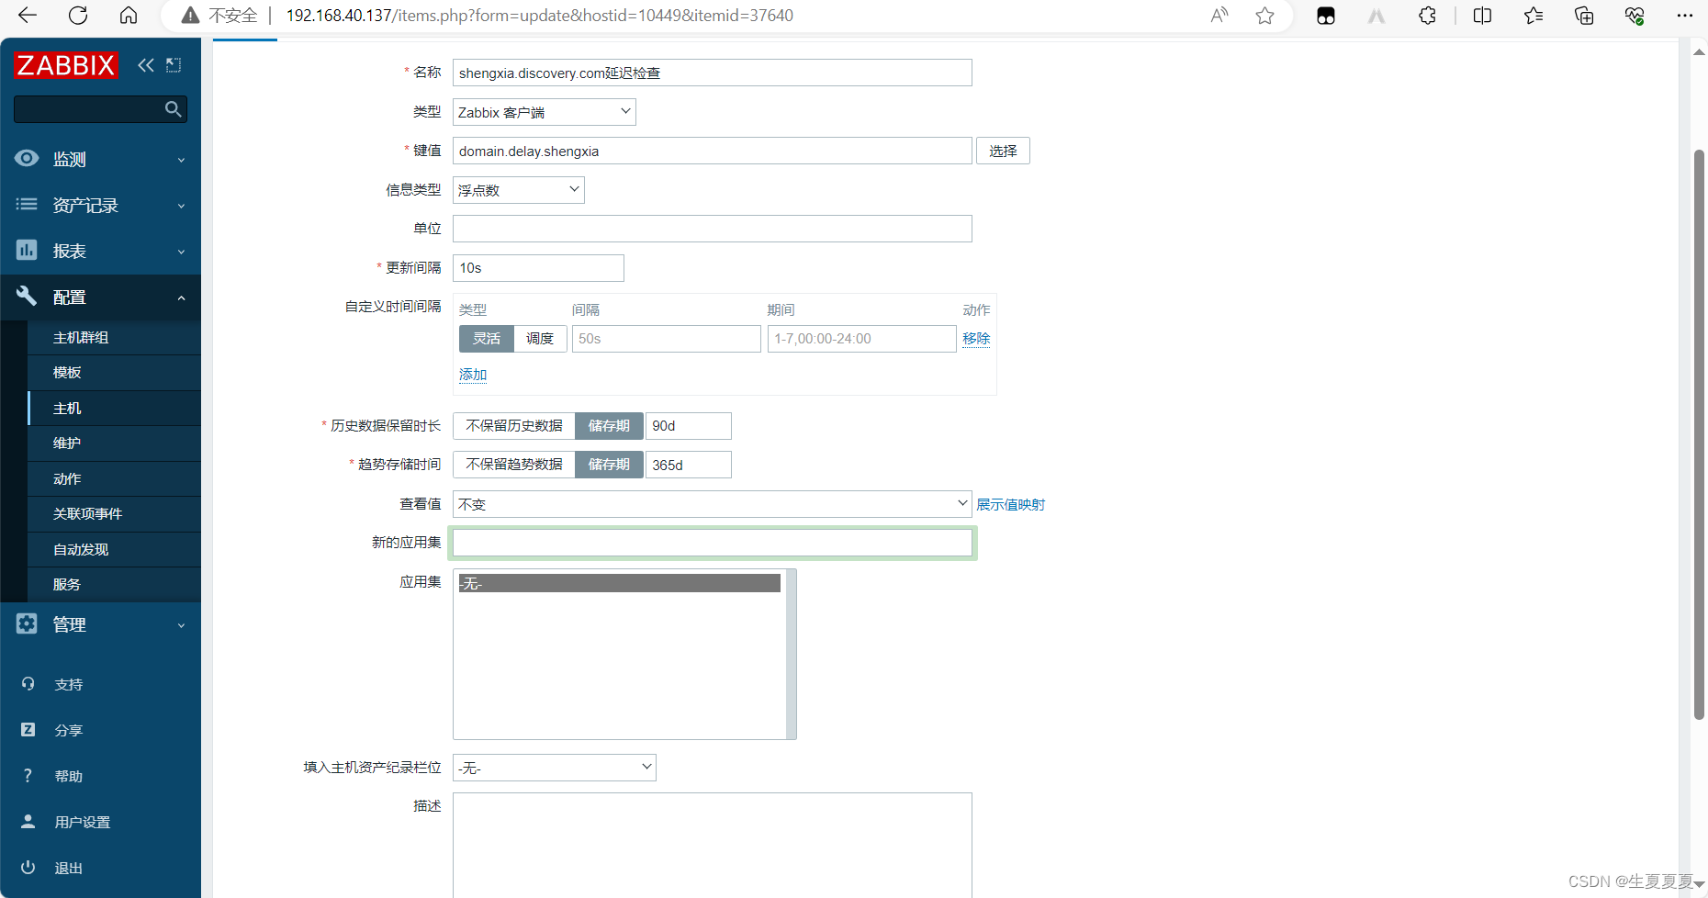Select 灵活 interval type

pos(487,339)
